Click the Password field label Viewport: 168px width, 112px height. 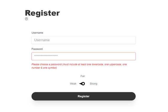click(37, 49)
